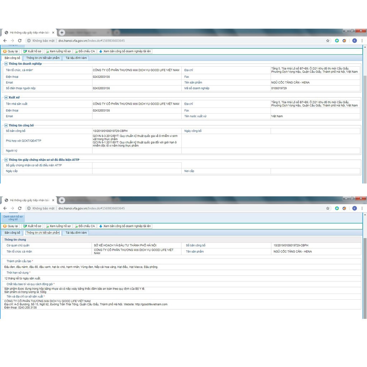Collapse the Thông tin doanh nghiệp section
Image resolution: width=367 pixels, height=367 pixels.
click(x=6, y=63)
